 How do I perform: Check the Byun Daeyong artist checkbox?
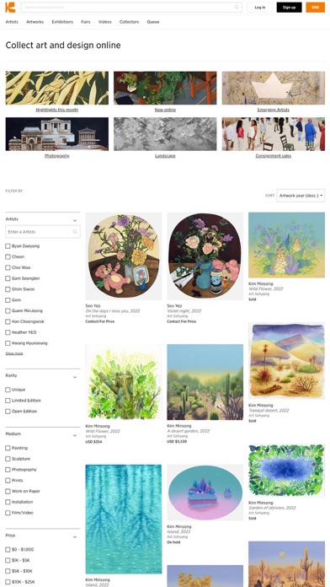point(8,246)
